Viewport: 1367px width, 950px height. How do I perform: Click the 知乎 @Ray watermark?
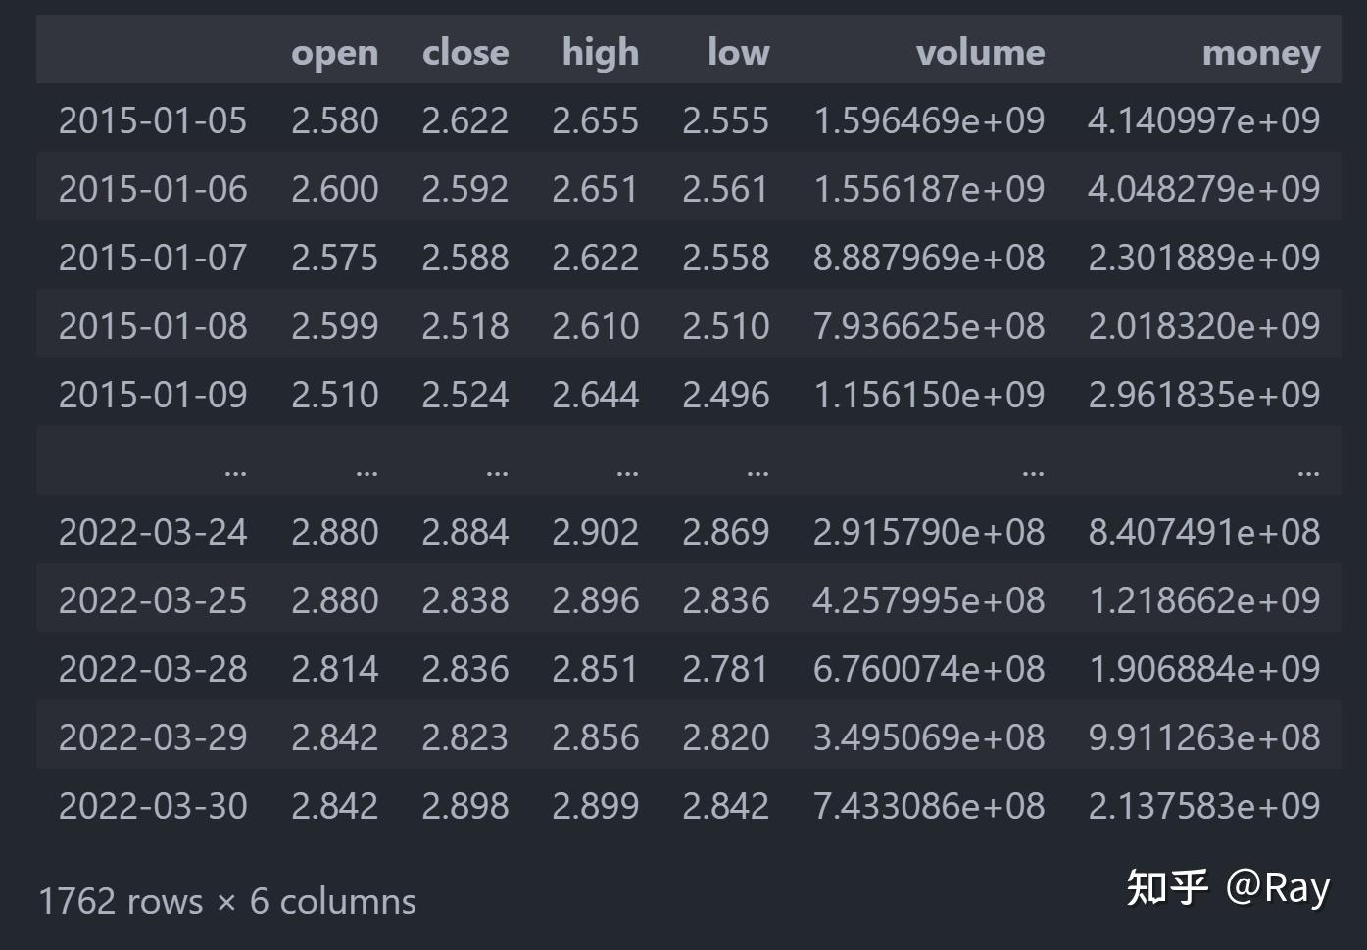pos(1227,888)
